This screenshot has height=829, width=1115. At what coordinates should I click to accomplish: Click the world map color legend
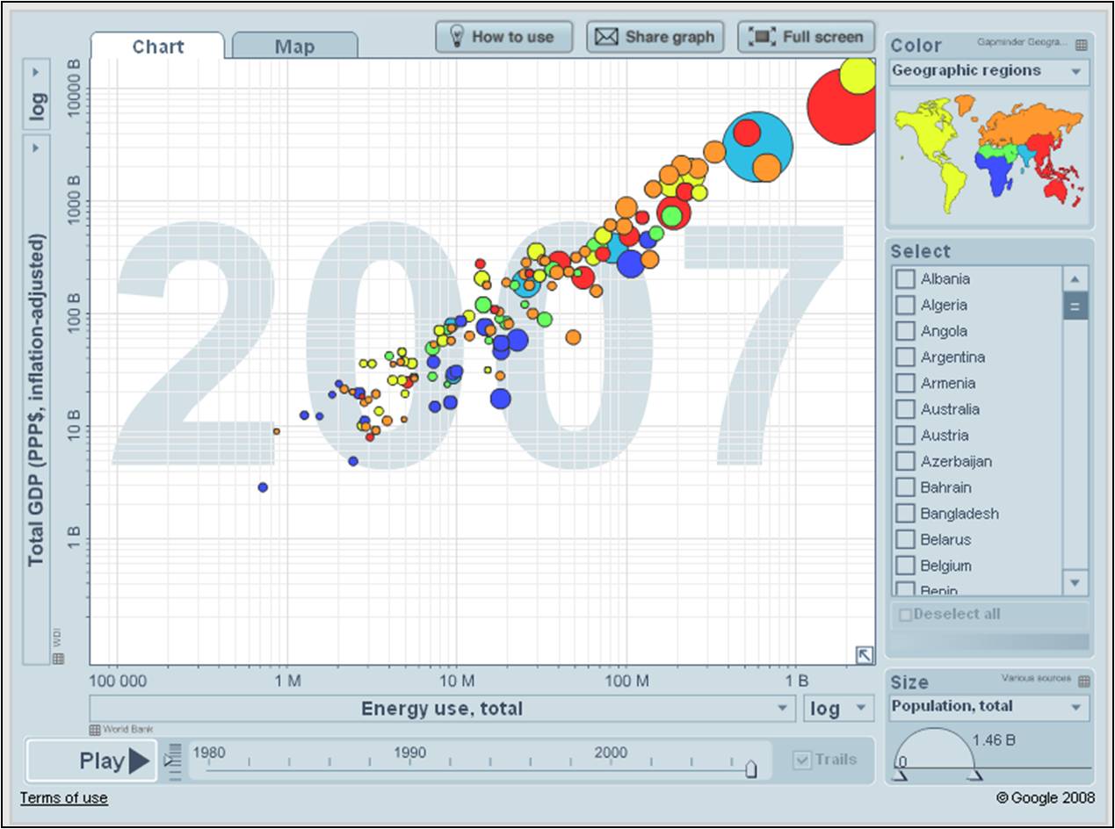click(x=989, y=155)
